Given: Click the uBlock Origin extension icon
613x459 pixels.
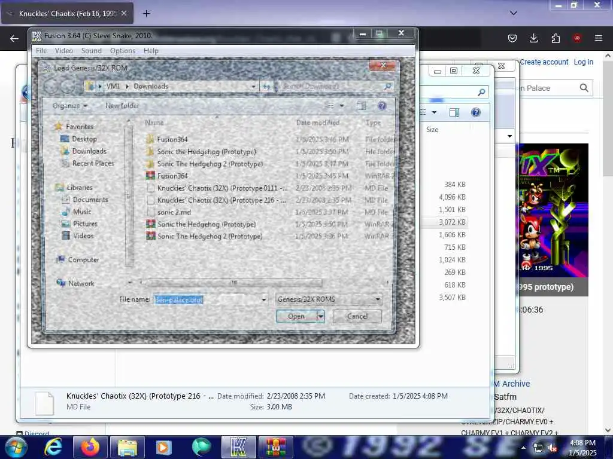Looking at the screenshot, I should point(577,38).
